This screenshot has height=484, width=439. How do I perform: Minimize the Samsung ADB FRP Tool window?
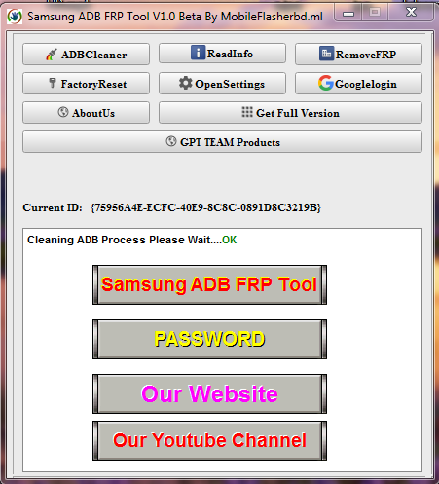tap(348, 13)
